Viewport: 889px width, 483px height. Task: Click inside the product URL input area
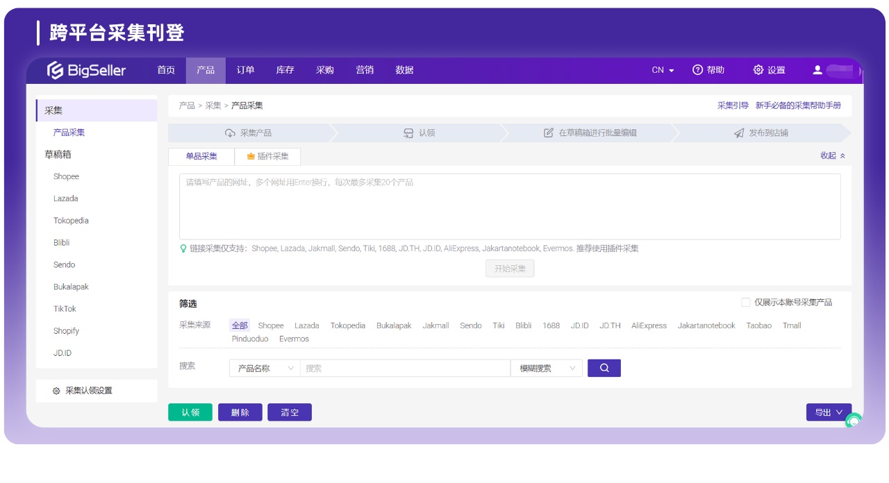point(510,205)
